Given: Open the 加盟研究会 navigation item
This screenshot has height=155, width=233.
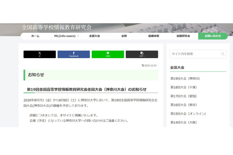Looking at the screenshot, I should click(183, 36).
